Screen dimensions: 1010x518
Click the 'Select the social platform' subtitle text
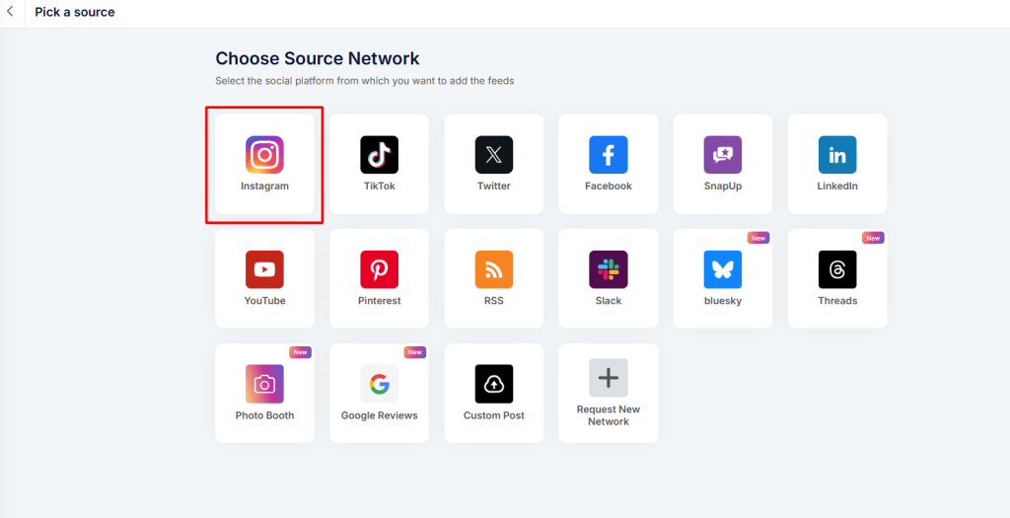click(x=365, y=81)
